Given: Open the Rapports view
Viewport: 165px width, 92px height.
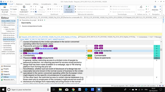Looking at the screenshot, I should [9, 74].
